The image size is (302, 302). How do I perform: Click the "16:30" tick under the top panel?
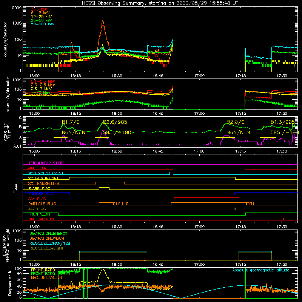pos(117,76)
